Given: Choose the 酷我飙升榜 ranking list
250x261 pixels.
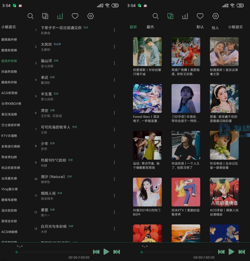Looking at the screenshot, I should [9, 40].
